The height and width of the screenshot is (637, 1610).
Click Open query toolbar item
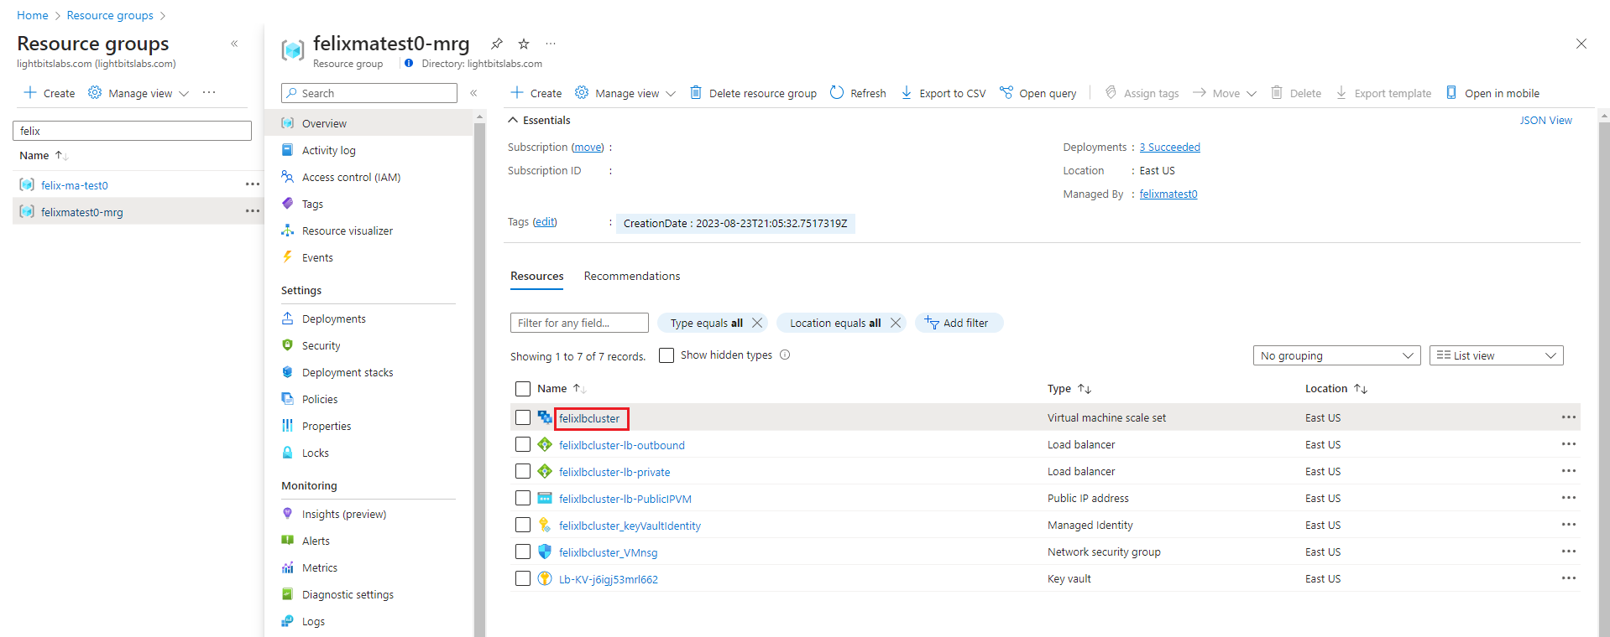[x=1038, y=93]
